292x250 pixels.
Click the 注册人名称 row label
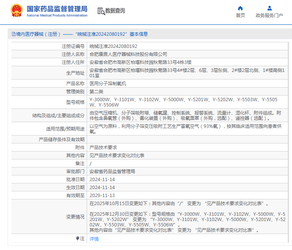click(x=73, y=54)
